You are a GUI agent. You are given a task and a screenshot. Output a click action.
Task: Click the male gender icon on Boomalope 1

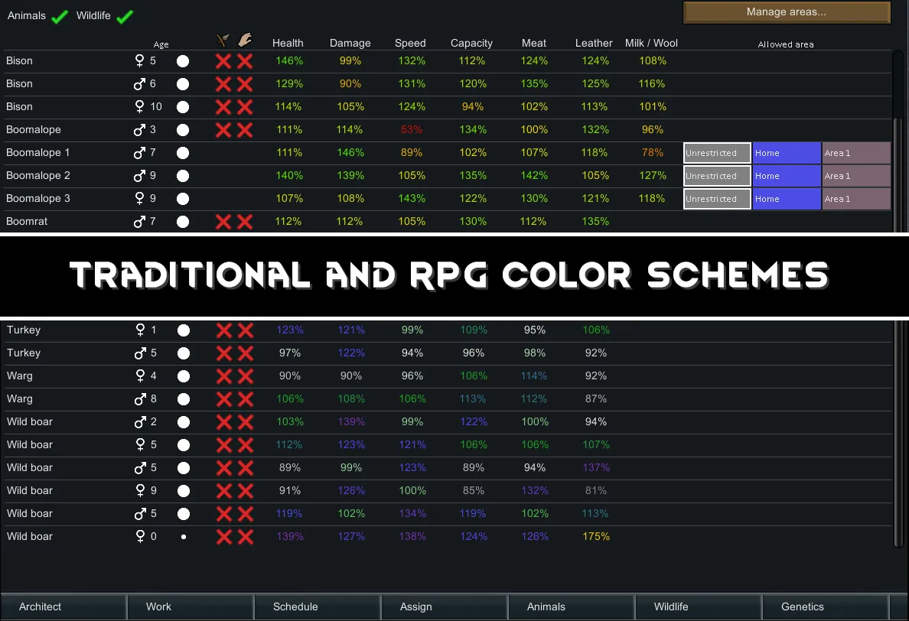click(x=139, y=153)
